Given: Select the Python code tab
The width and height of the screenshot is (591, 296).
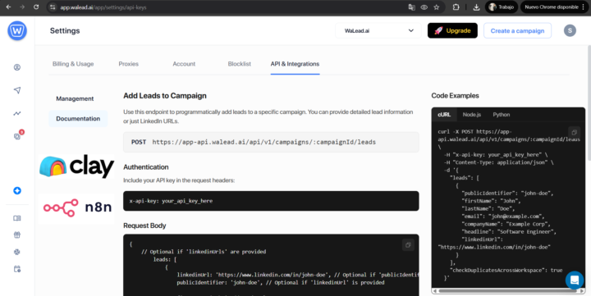Looking at the screenshot, I should point(502,115).
